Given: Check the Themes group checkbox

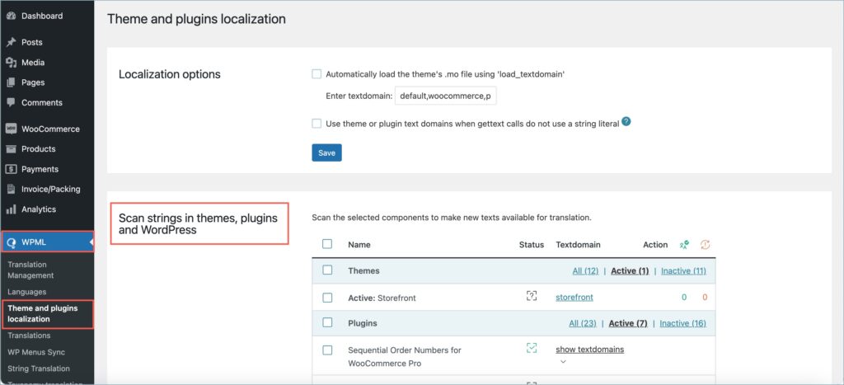Looking at the screenshot, I should pos(327,270).
